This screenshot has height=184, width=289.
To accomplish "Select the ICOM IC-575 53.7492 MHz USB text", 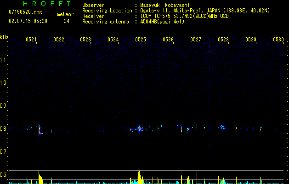I will (x=184, y=16).
